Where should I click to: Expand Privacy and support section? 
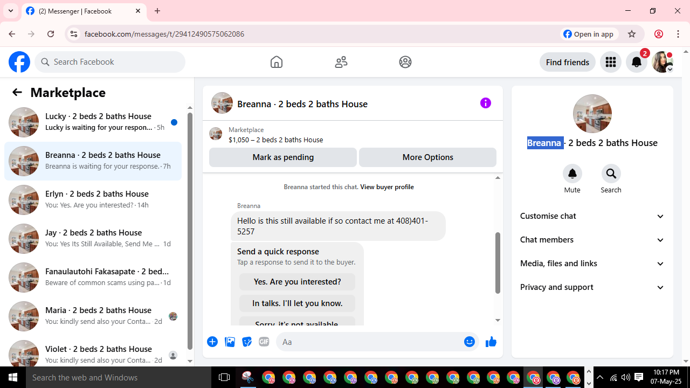pos(592,287)
